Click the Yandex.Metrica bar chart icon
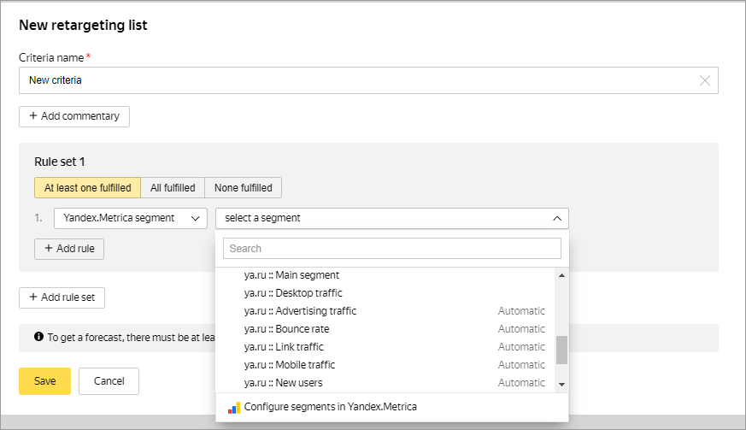This screenshot has width=746, height=430. [x=233, y=408]
